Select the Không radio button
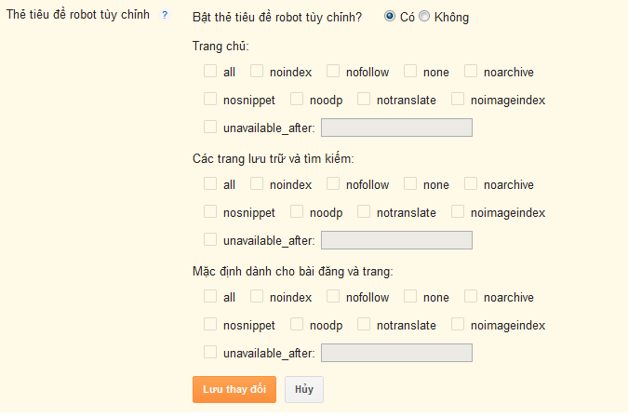Screen dimensions: 628x417 (x=424, y=16)
